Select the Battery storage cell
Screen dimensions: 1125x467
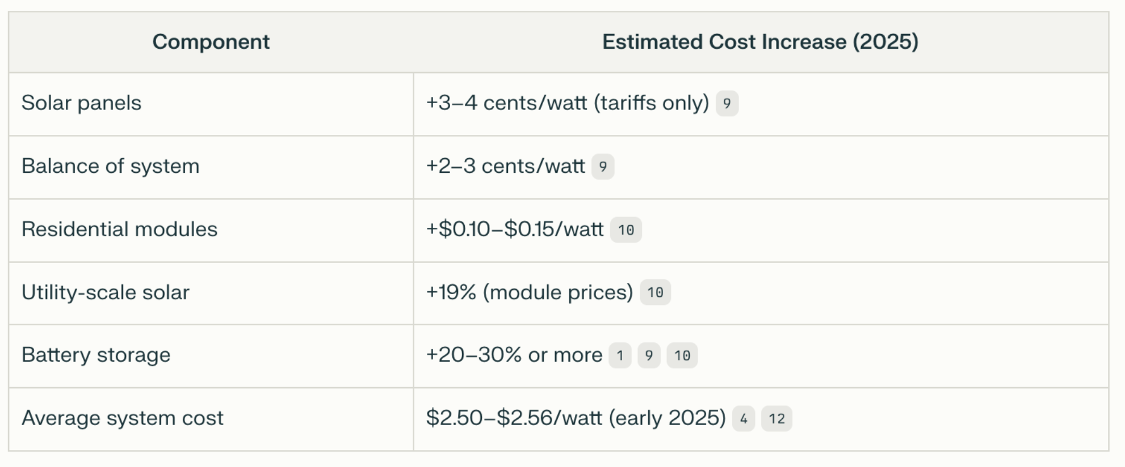click(211, 355)
